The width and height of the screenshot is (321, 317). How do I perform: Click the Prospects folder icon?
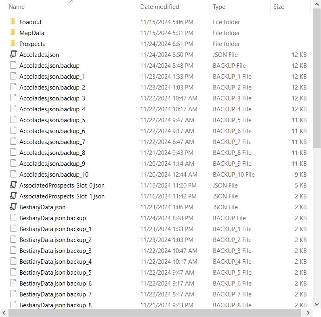13,43
